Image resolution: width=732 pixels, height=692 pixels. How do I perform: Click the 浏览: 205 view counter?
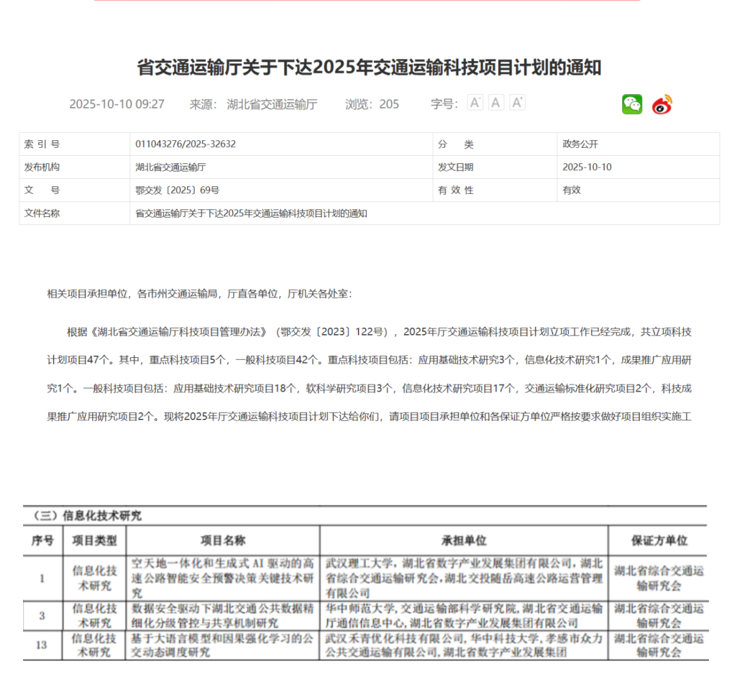(372, 104)
